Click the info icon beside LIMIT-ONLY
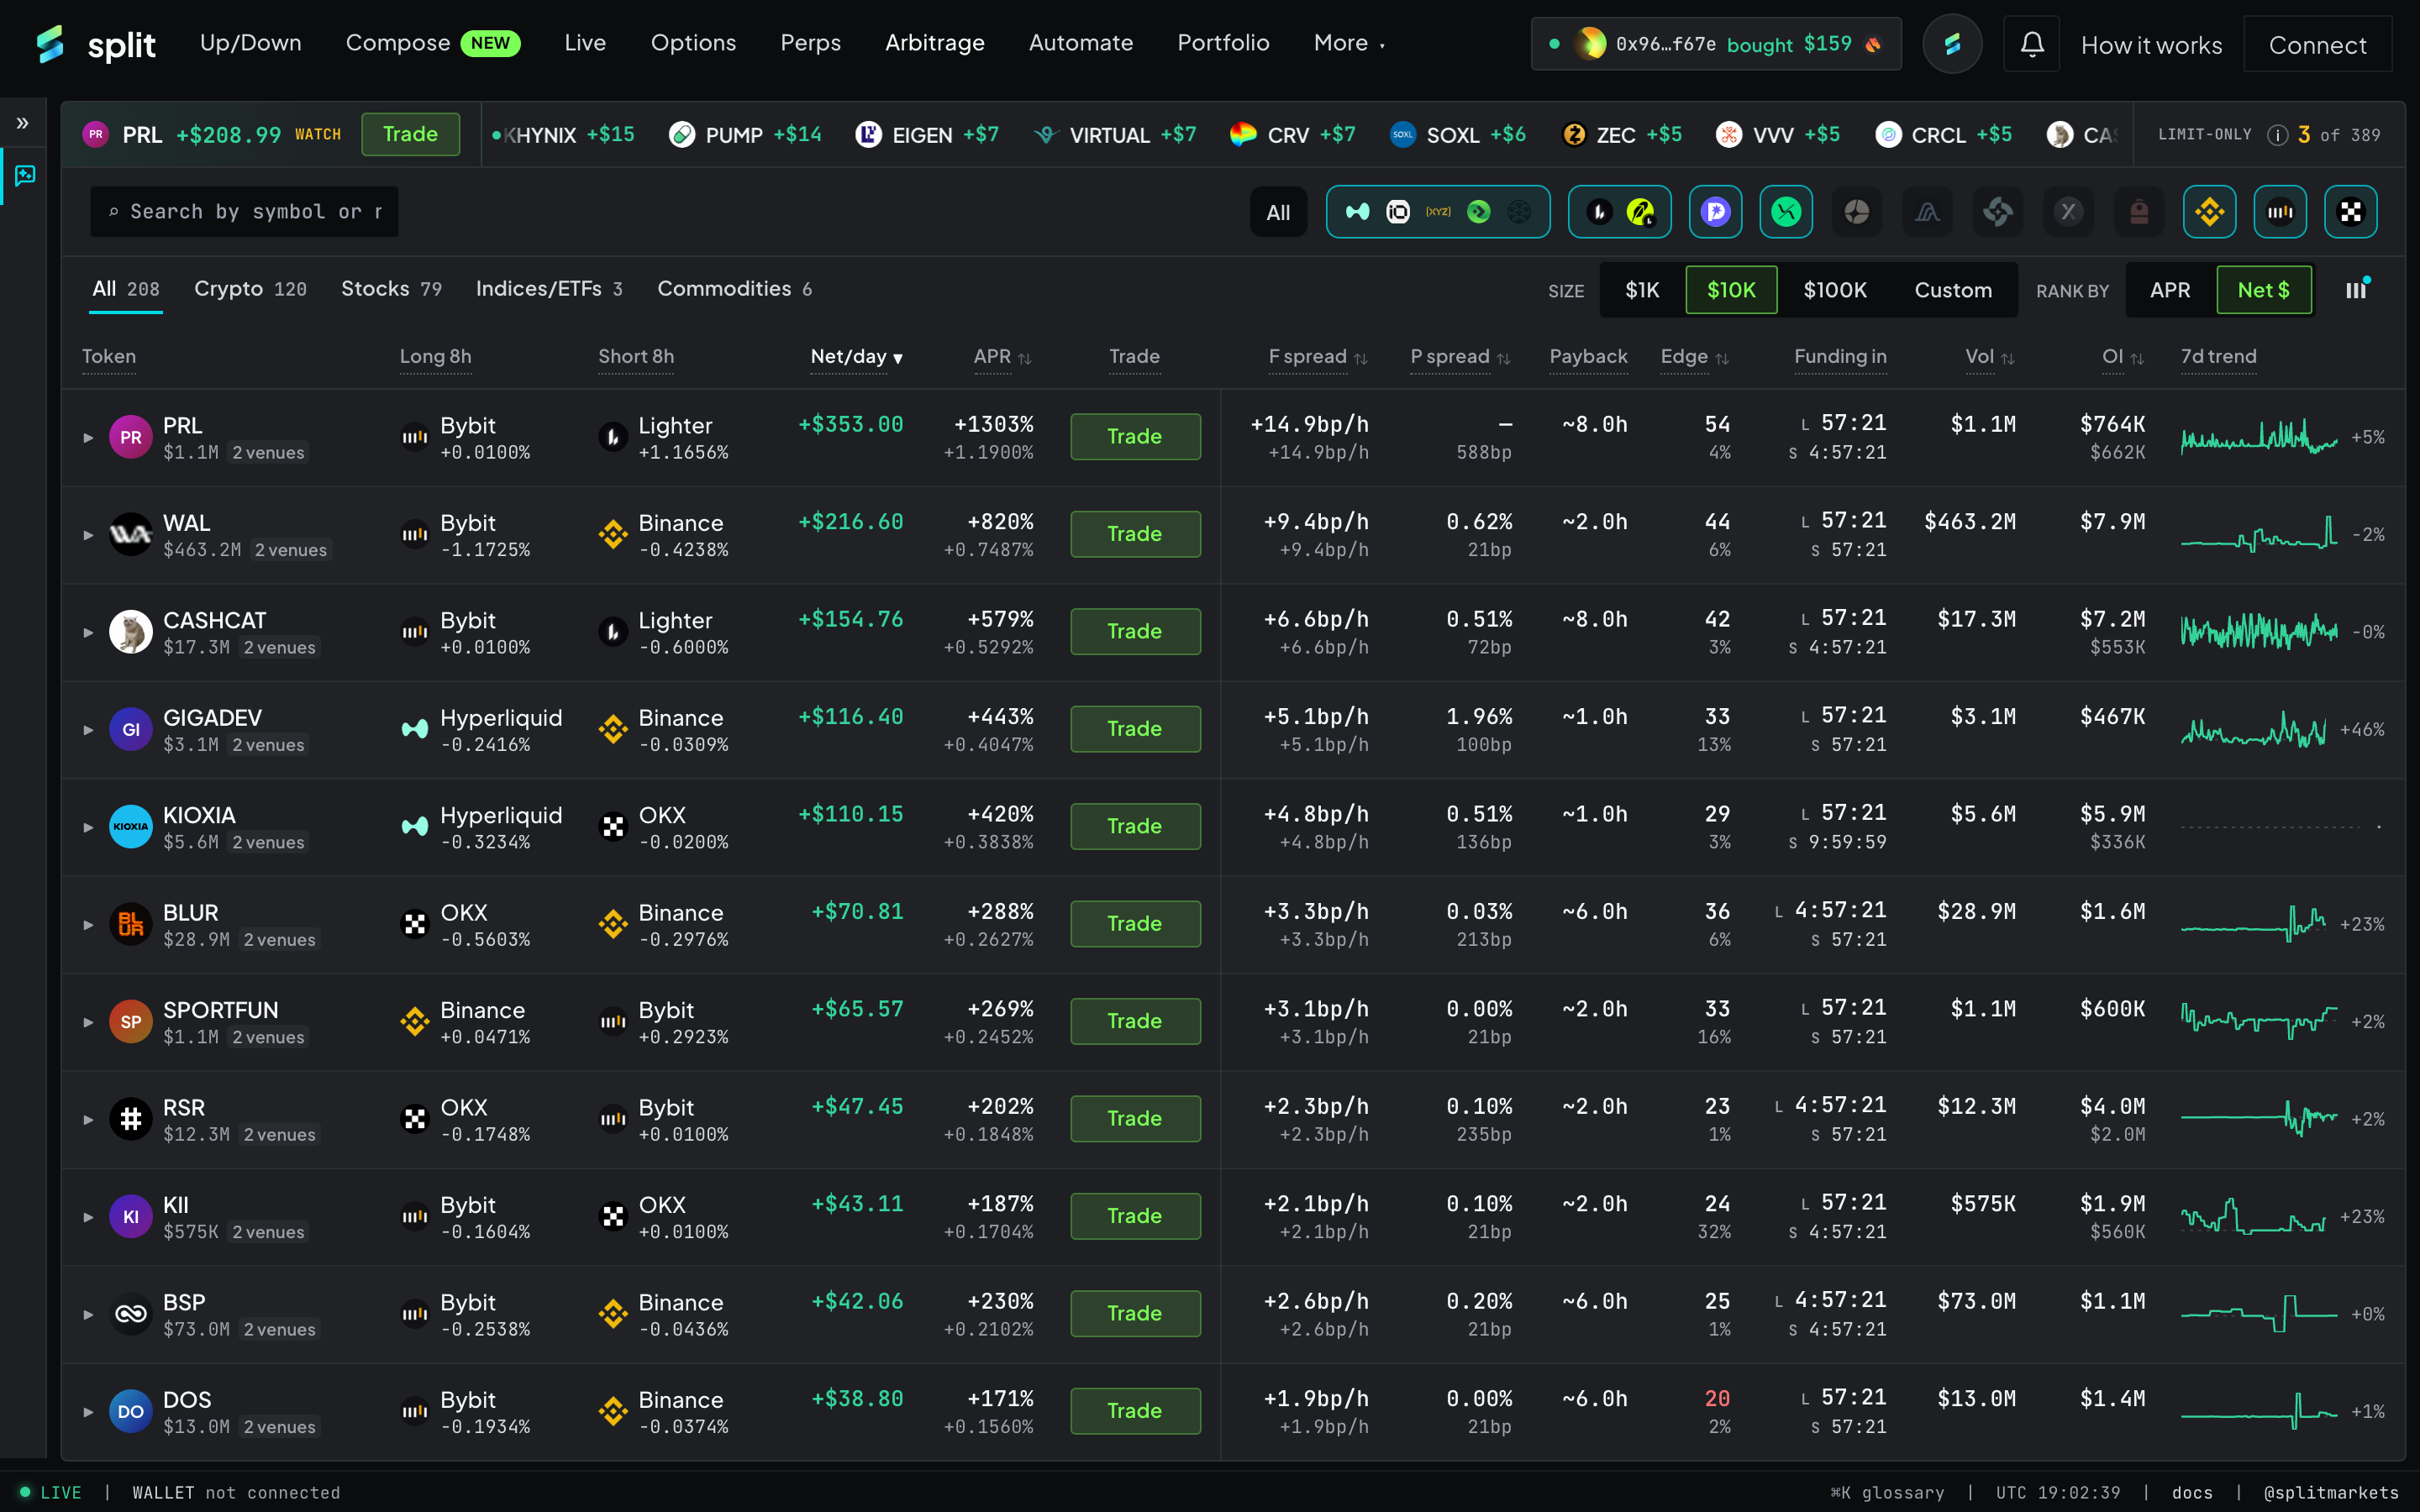The height and width of the screenshot is (1512, 2420). click(2277, 135)
